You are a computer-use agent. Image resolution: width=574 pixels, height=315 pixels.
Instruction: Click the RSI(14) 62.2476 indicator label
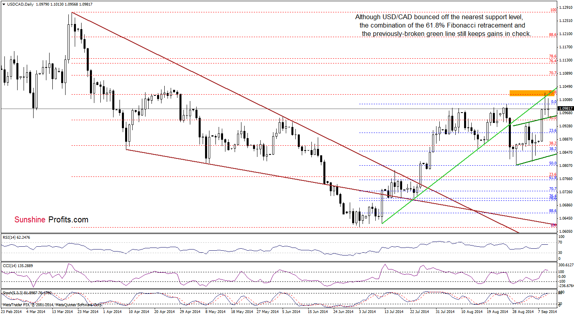(x=16, y=238)
